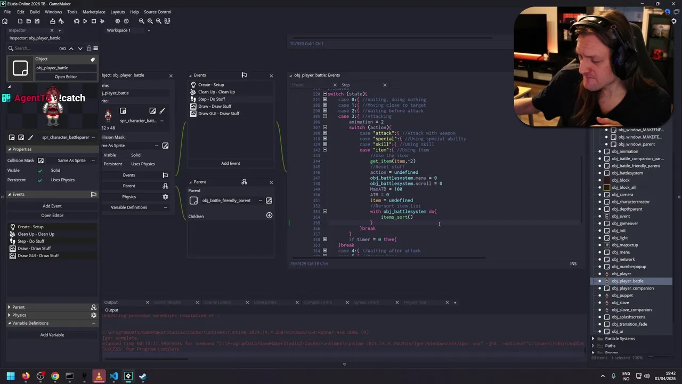
Task: Zoom out the workspace with magnifier minus
Action: click(x=142, y=21)
